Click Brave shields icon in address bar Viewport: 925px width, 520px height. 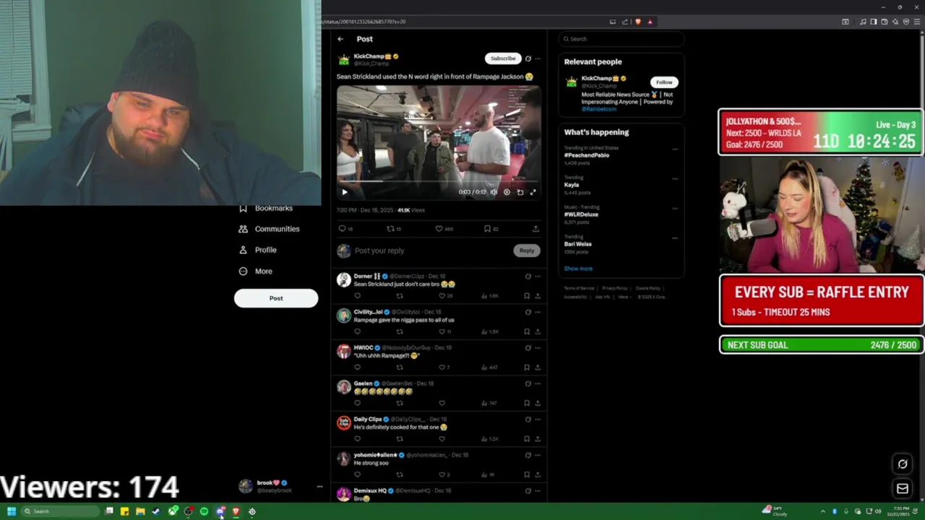click(x=638, y=22)
